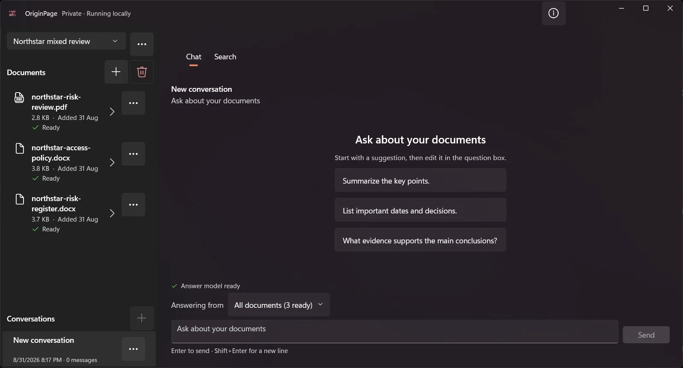Delete documents using the trash icon
This screenshot has height=368, width=683.
coord(142,72)
